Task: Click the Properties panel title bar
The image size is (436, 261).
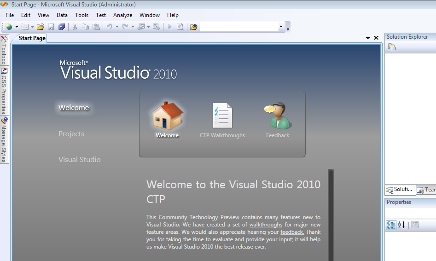Action: [410, 202]
